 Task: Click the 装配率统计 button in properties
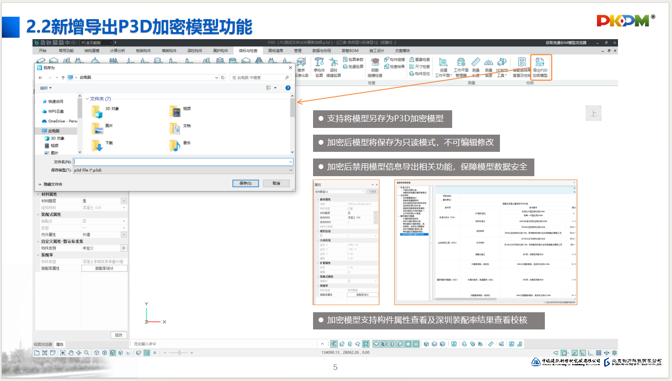(104, 268)
